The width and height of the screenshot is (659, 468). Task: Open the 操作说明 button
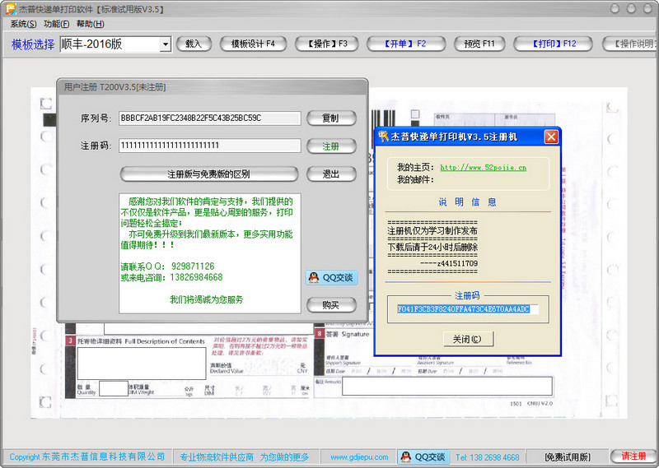(x=630, y=44)
